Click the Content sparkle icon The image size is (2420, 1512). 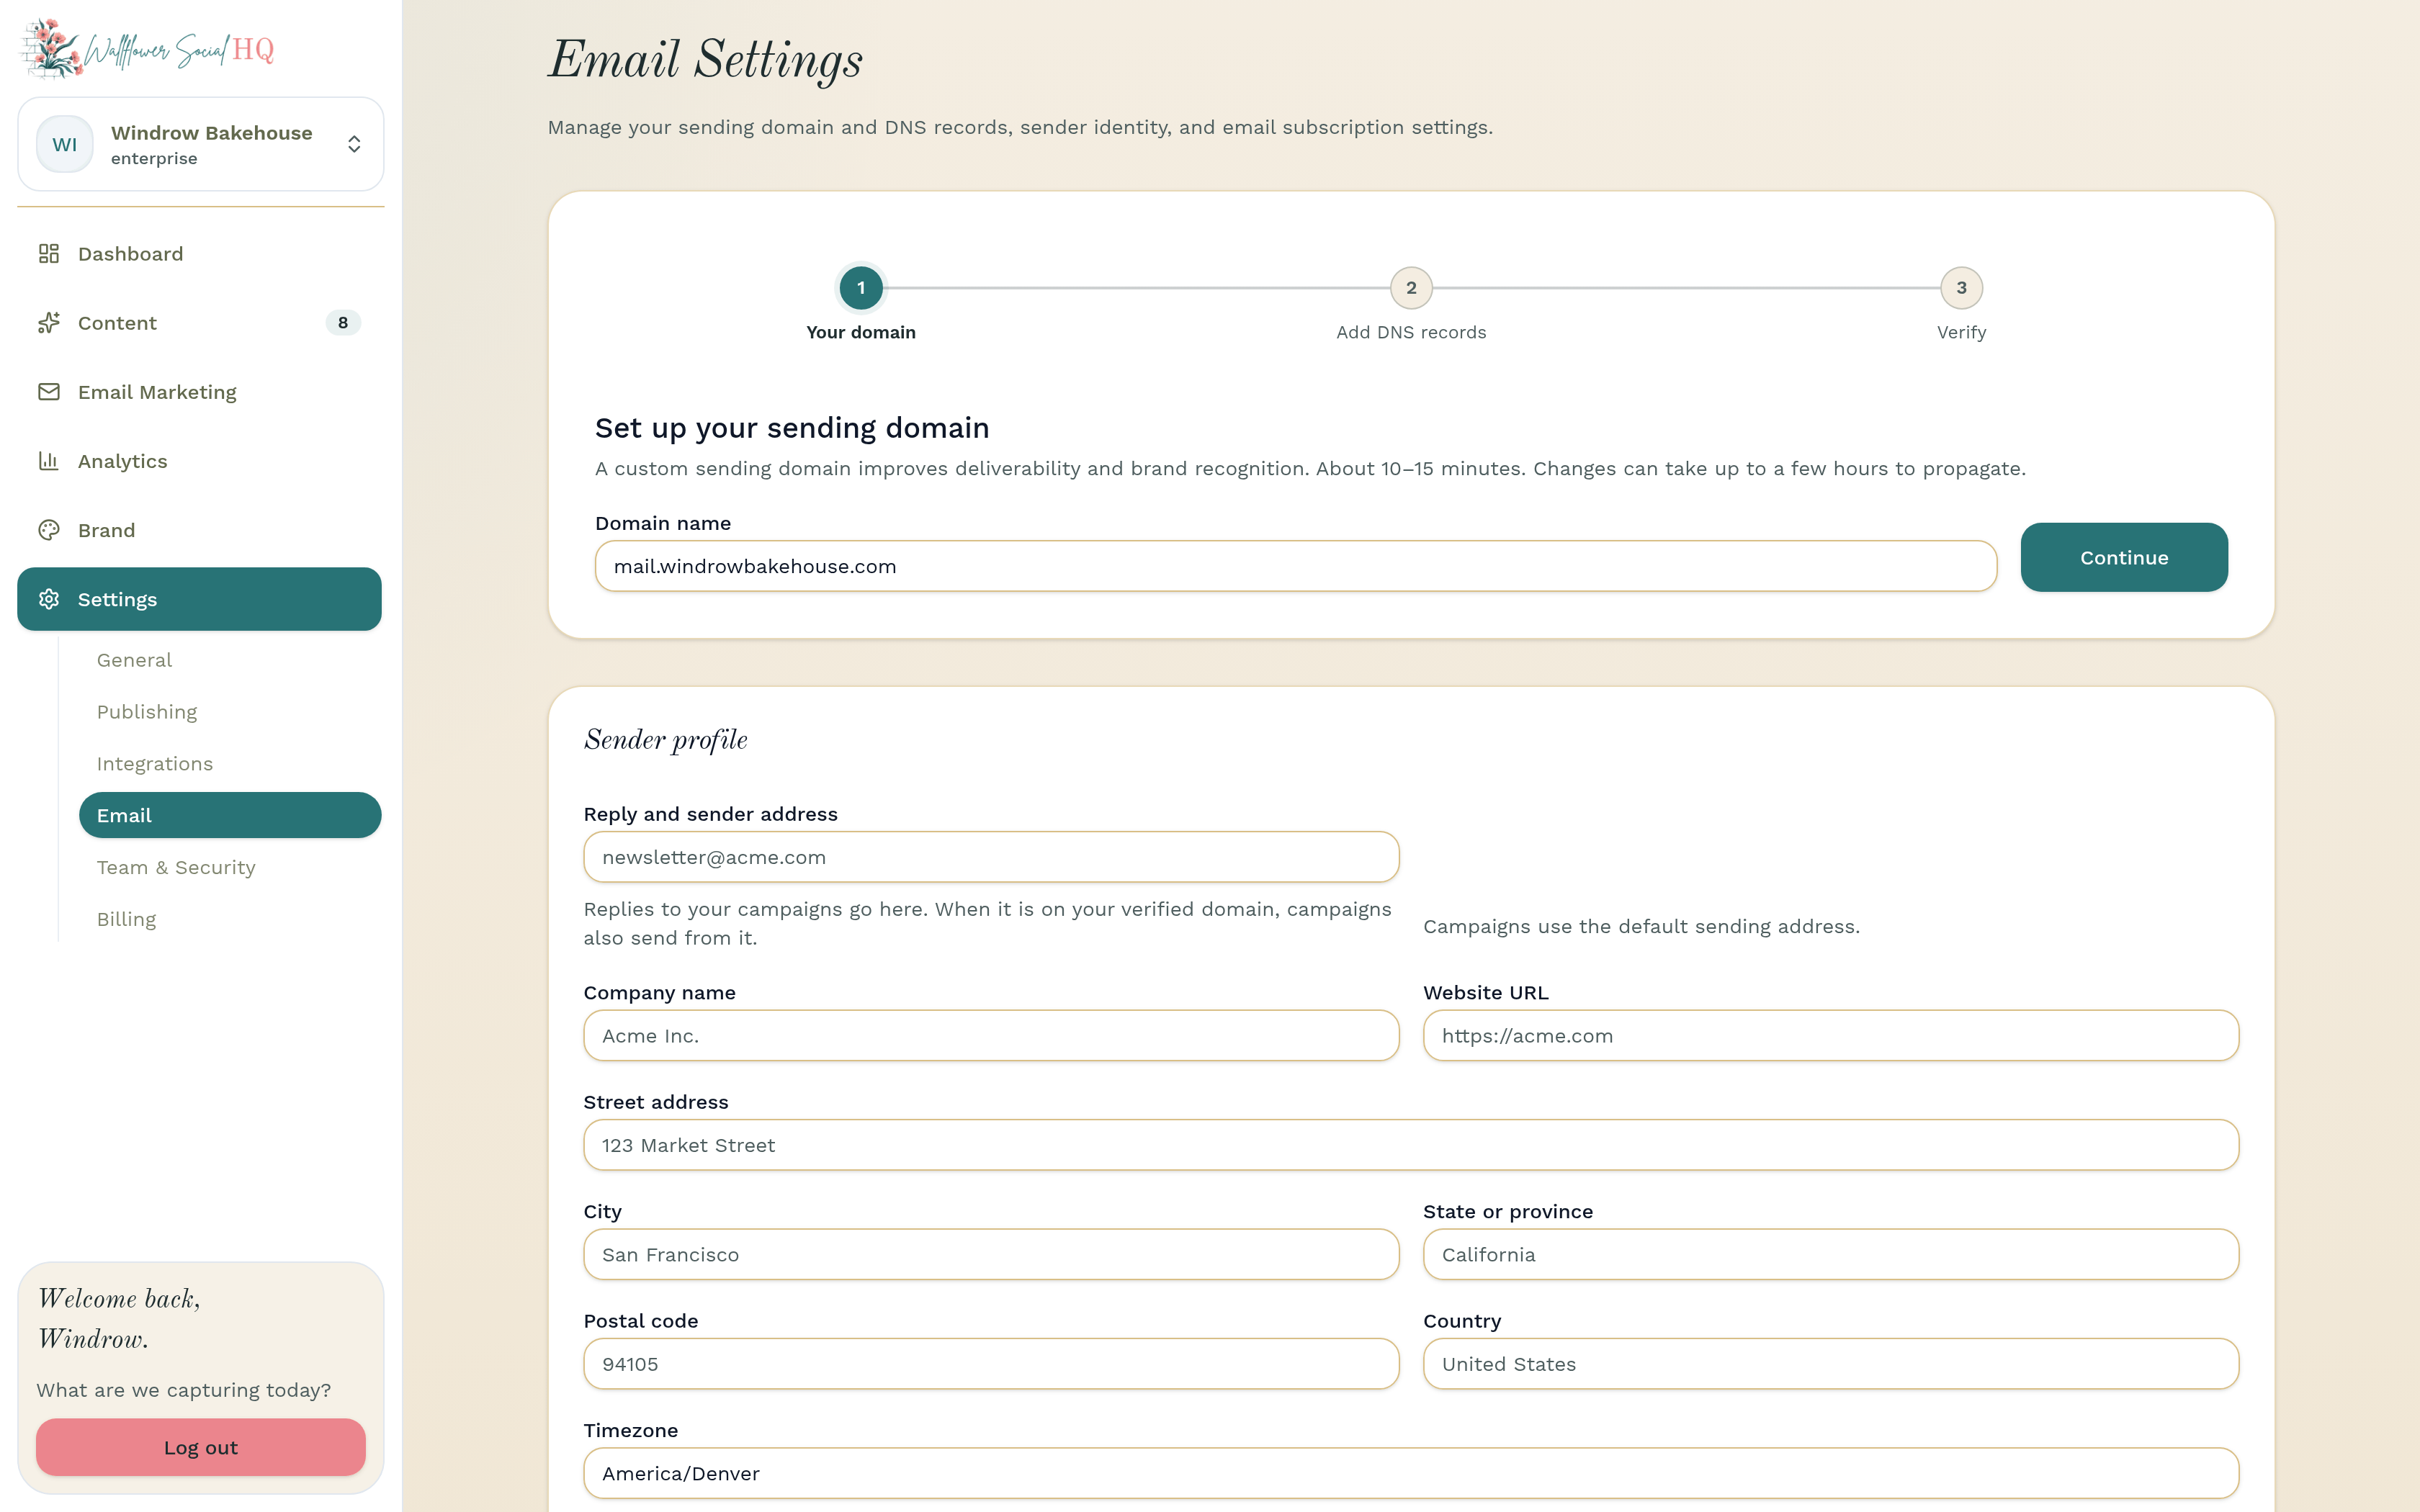point(49,323)
